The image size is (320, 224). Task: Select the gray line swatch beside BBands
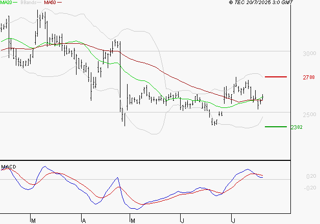point(39,3)
